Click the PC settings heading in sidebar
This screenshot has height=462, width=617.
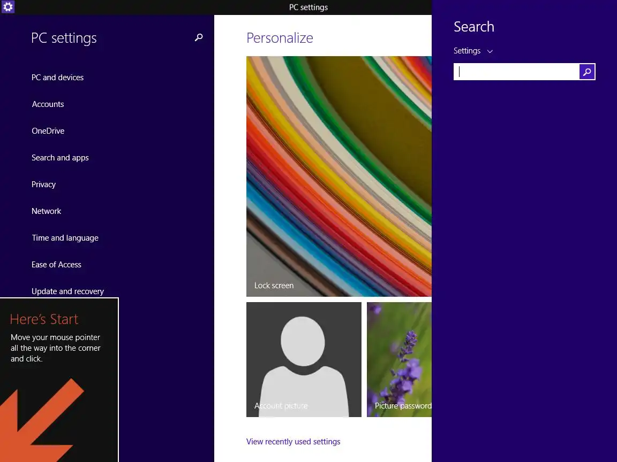pos(64,38)
